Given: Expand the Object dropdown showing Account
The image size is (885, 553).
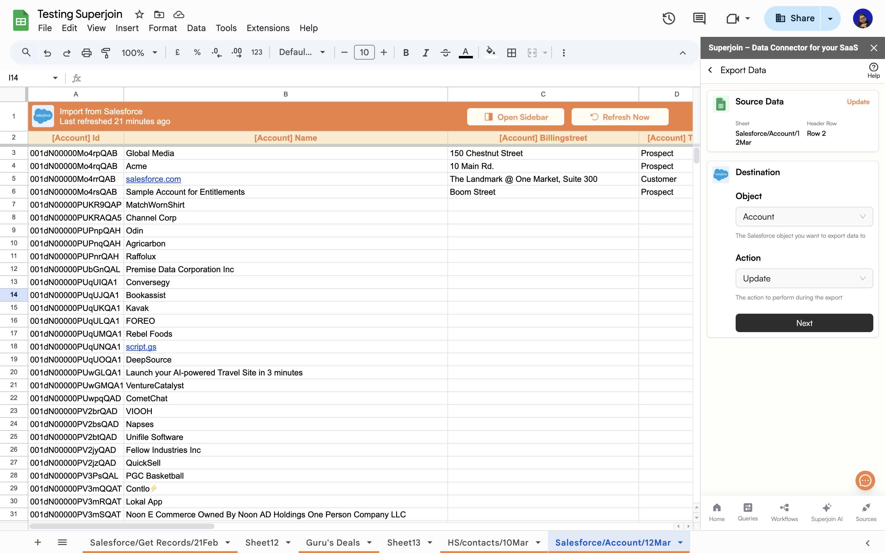Looking at the screenshot, I should point(804,217).
